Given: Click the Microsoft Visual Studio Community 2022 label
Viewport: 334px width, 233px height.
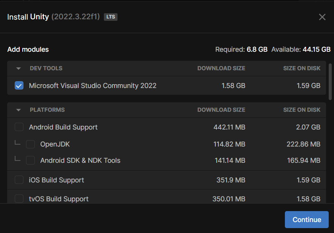Looking at the screenshot, I should coord(93,86).
